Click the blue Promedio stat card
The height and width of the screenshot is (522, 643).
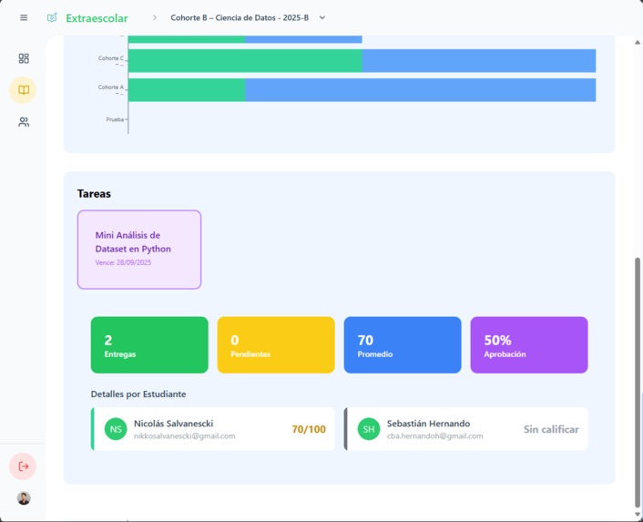click(x=403, y=345)
